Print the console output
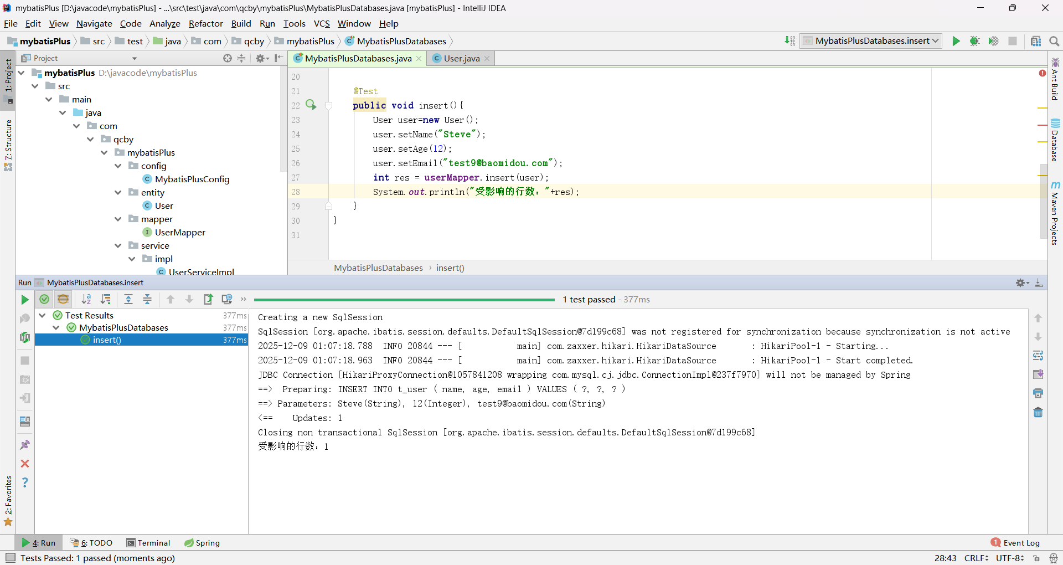 [1038, 393]
